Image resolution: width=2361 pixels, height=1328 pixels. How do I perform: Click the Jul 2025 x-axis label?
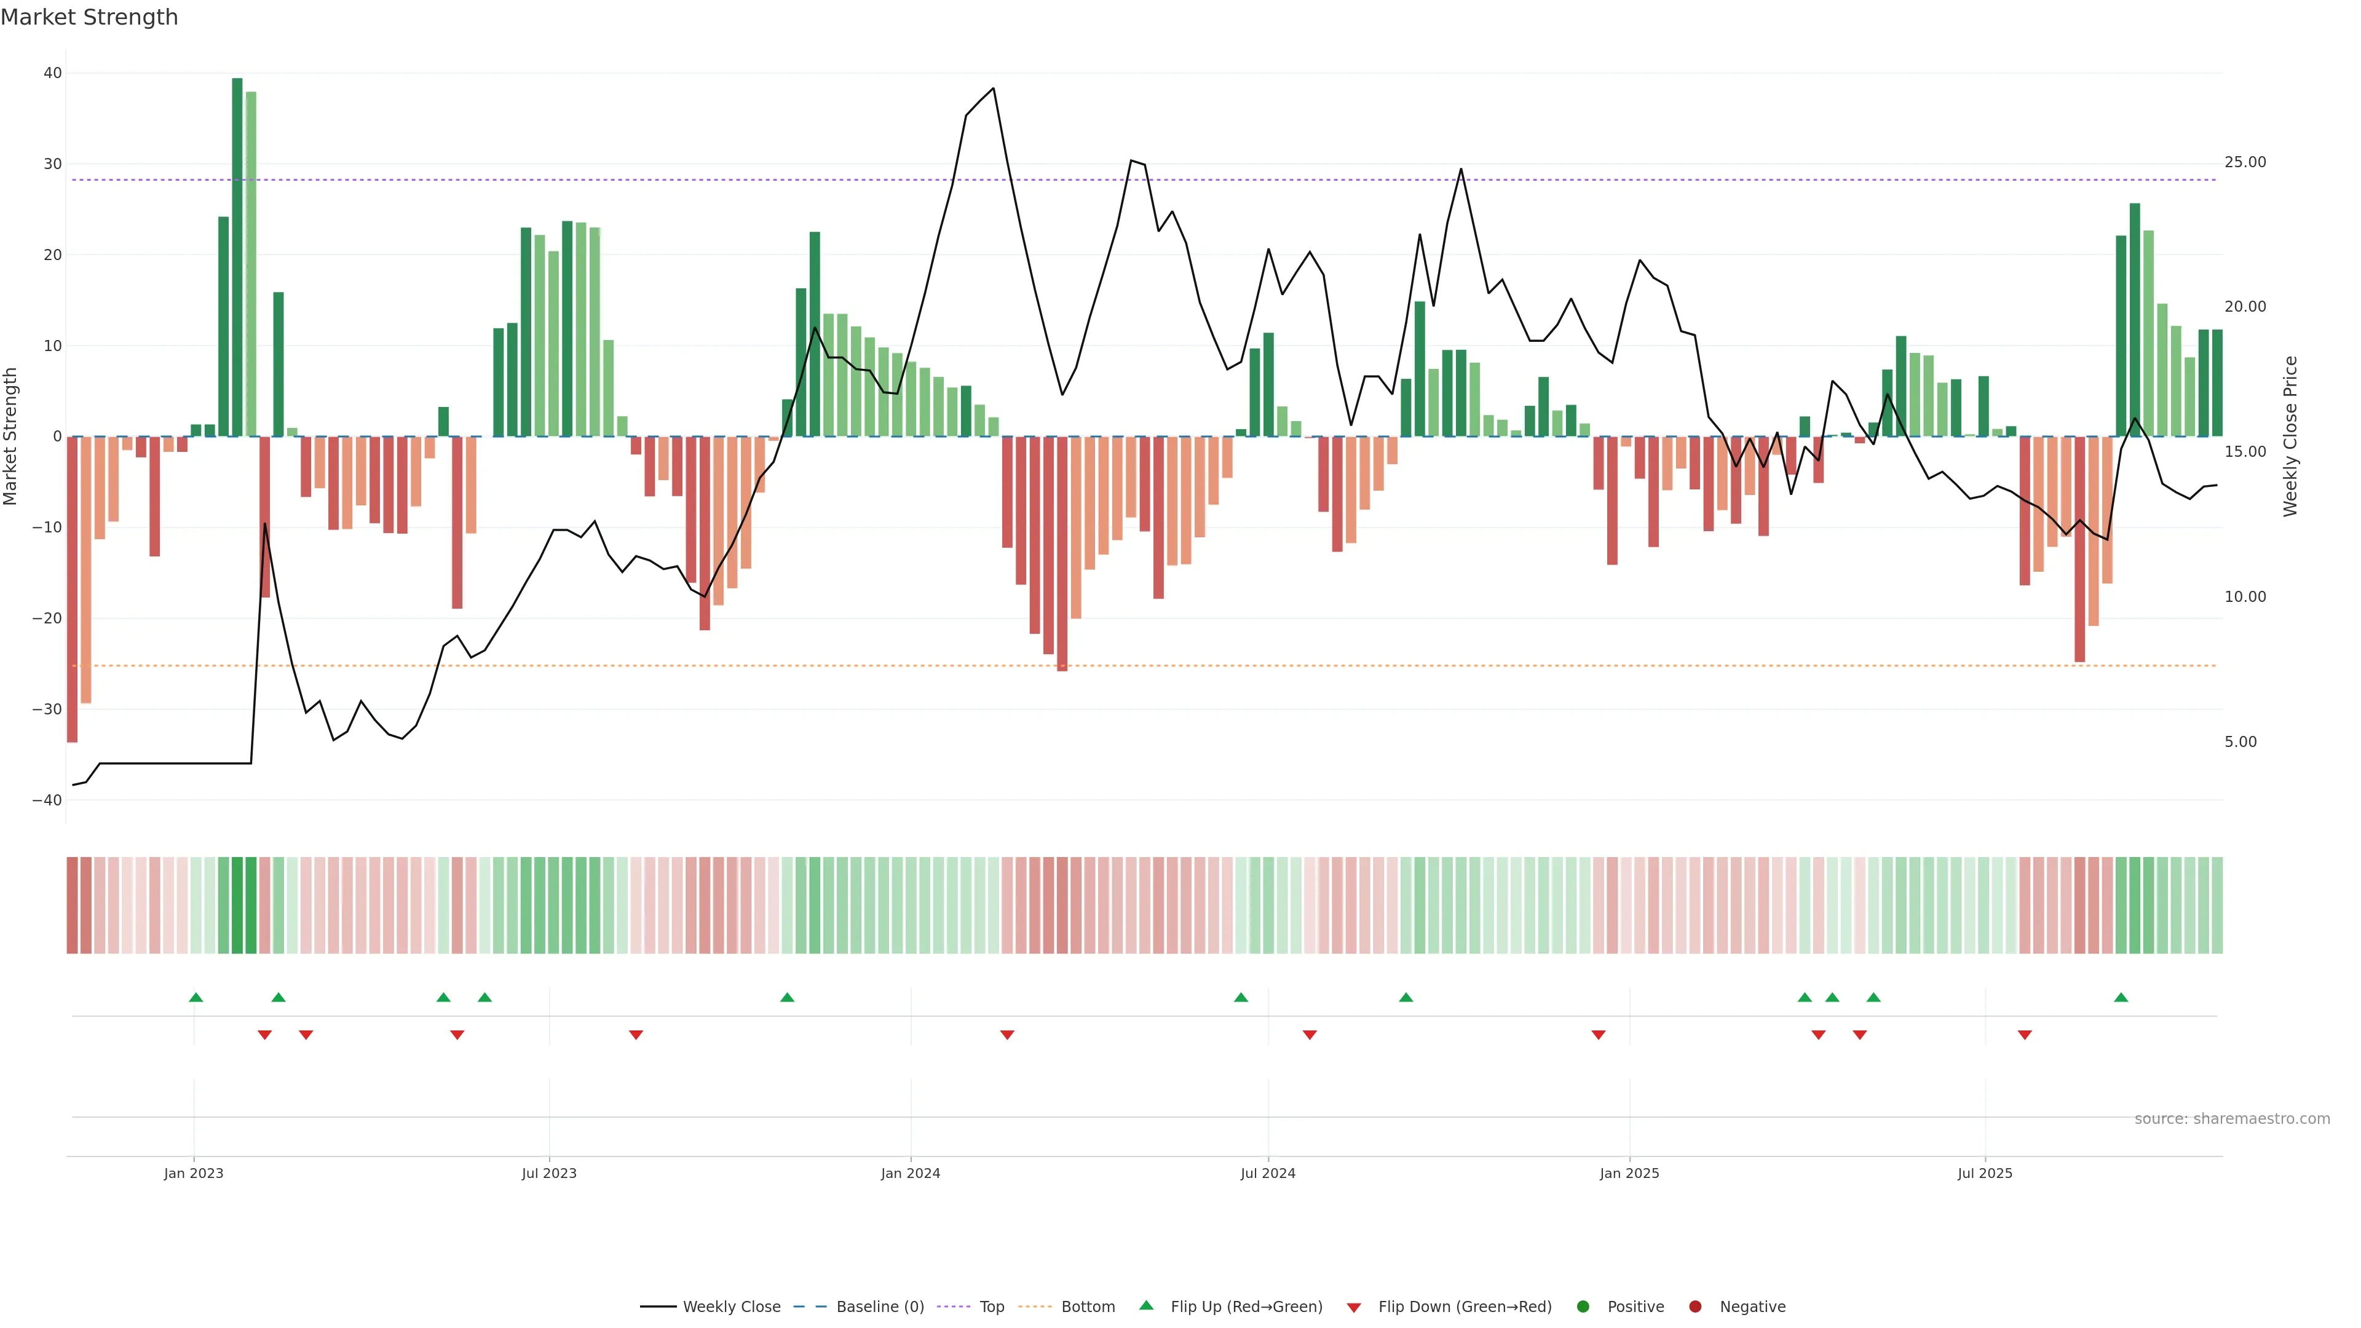1984,1173
